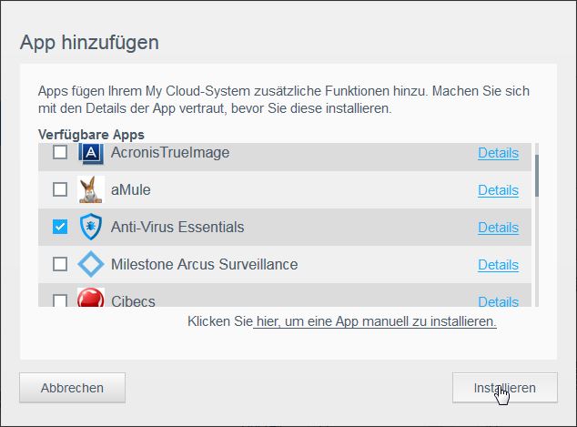This screenshot has height=427, width=577.
Task: Click the Anti-Virus Essentials shield icon
Action: 91,227
